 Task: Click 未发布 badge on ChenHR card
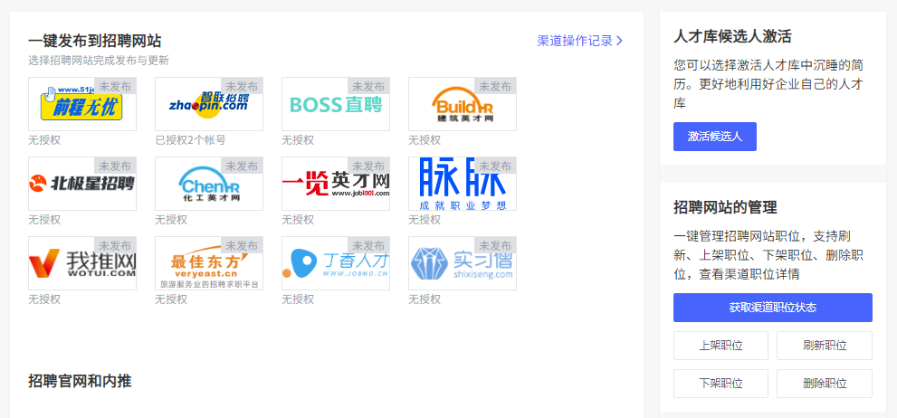(242, 166)
